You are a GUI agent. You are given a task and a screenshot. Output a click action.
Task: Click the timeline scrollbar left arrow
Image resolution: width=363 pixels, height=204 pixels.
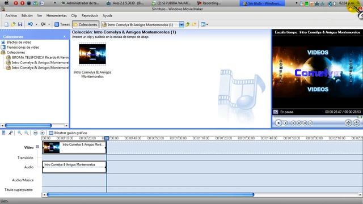[x=44, y=195]
